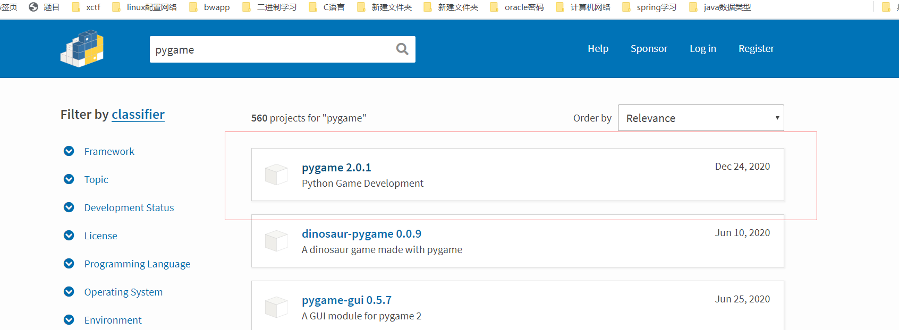This screenshot has height=330, width=899.
Task: Open the 题目 bookmark globe icon
Action: point(33,7)
